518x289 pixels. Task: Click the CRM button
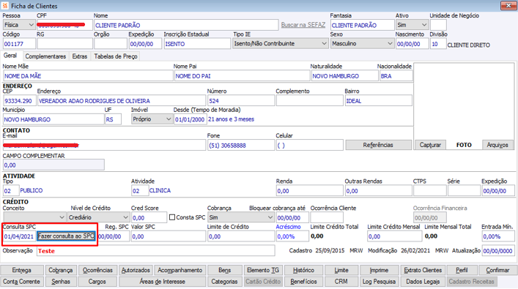point(341,282)
